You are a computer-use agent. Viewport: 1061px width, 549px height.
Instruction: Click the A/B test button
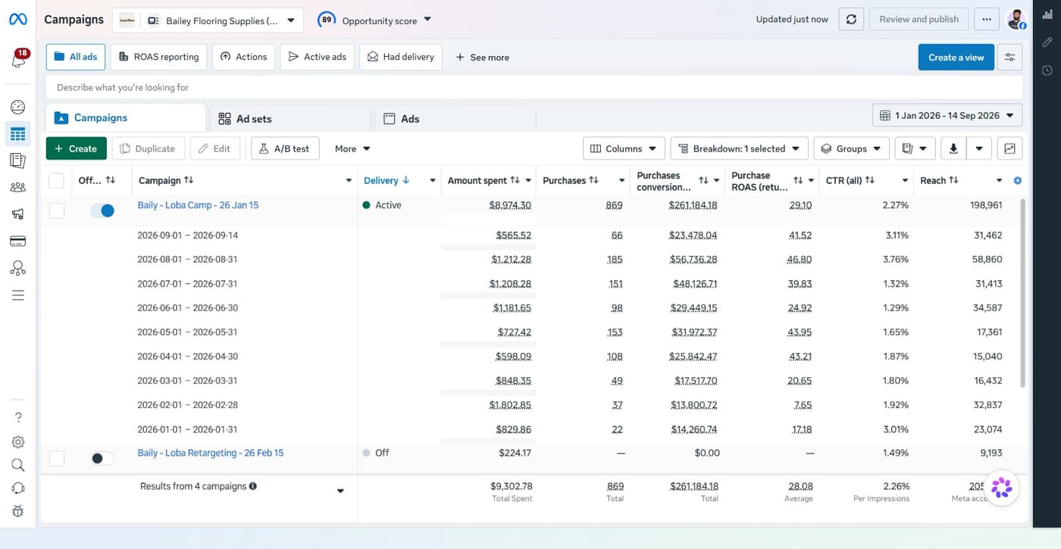285,148
